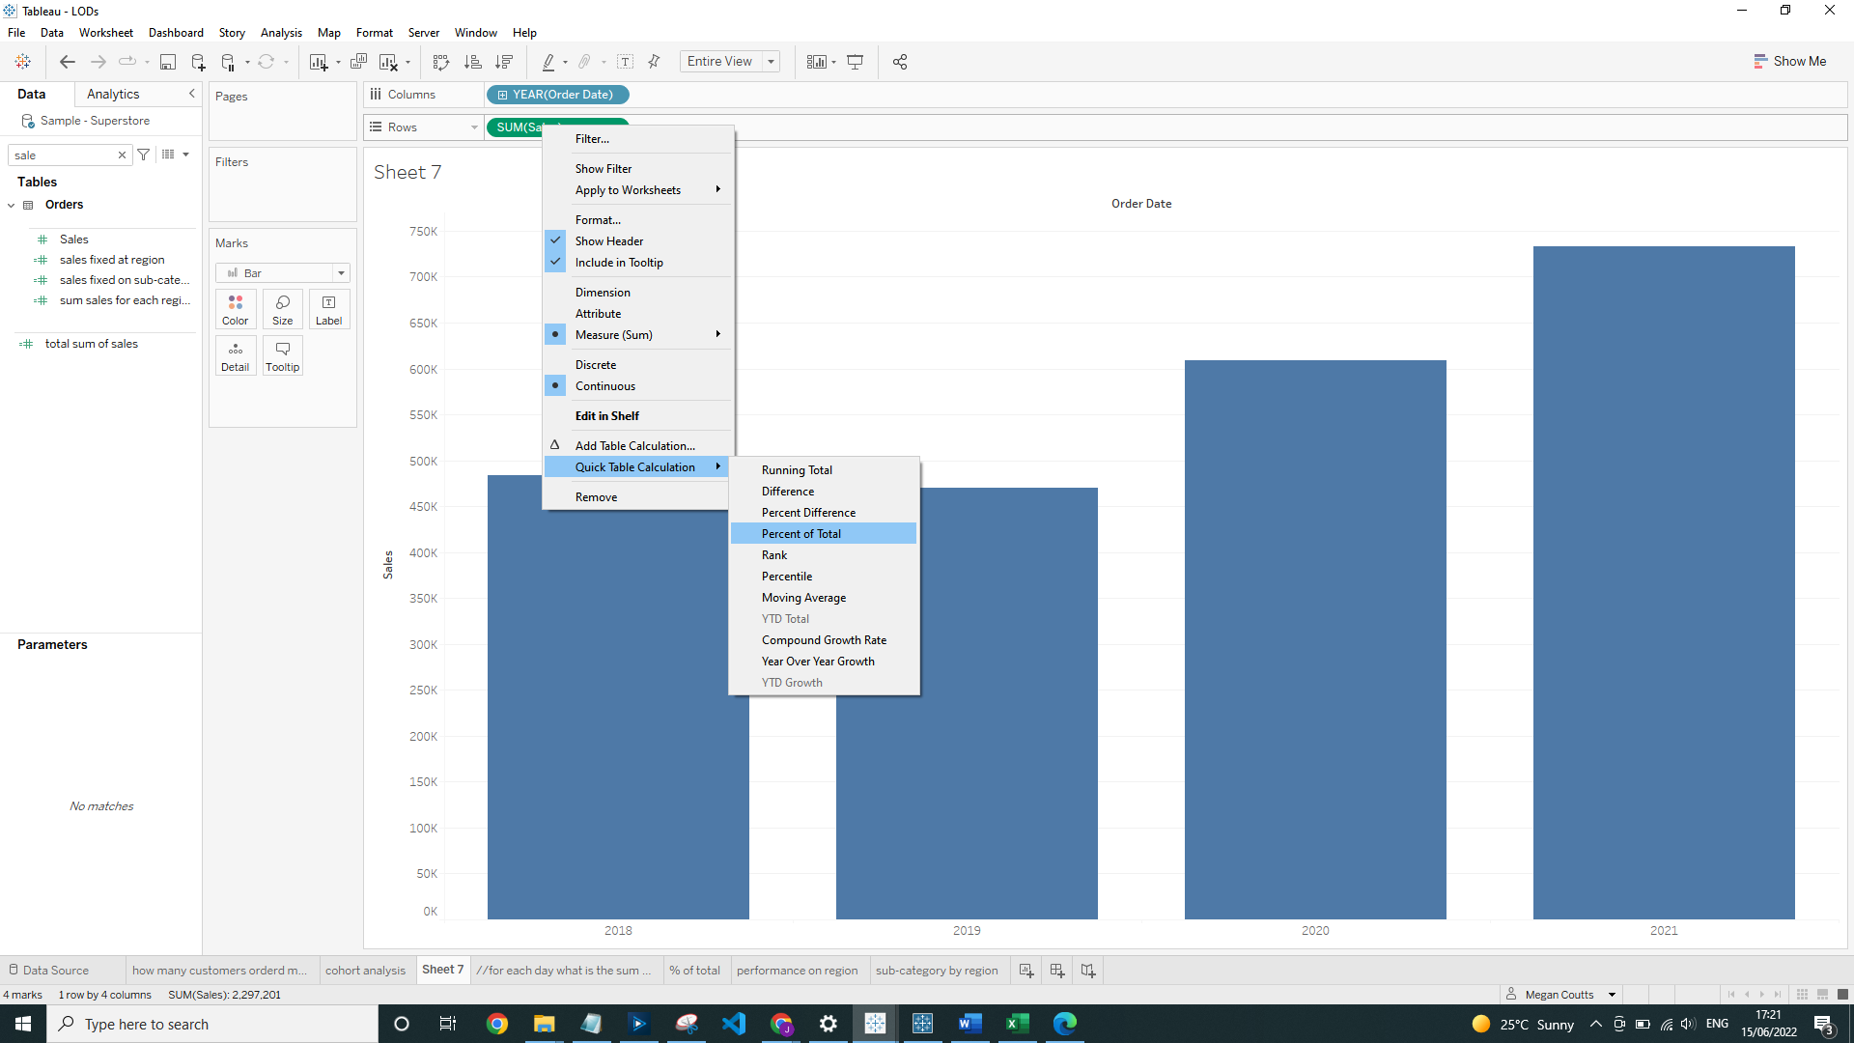
Task: Click the Detail marks card button
Action: [x=235, y=355]
